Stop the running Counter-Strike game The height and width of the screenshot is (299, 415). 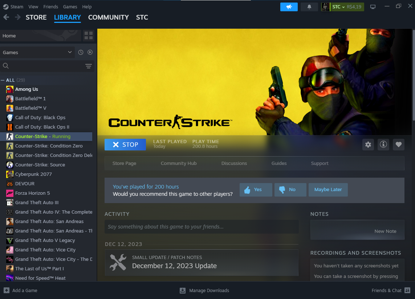[x=125, y=145]
